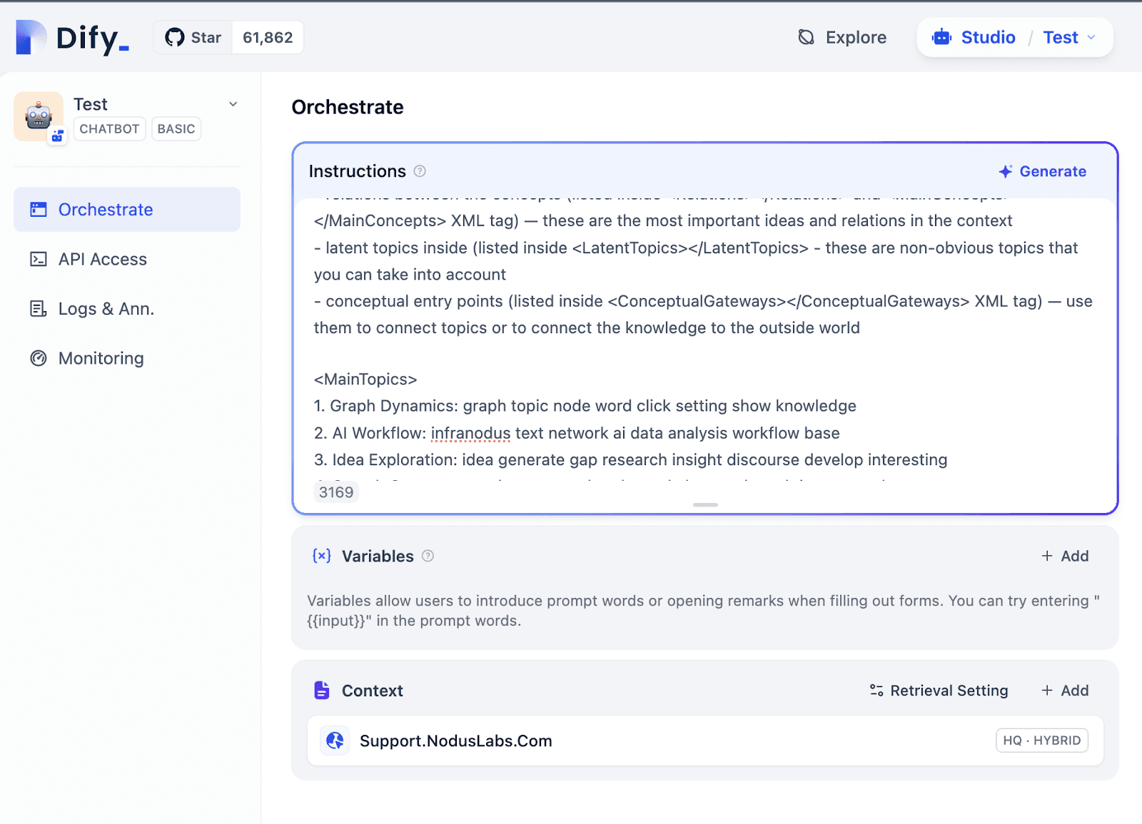Click the Dify logo
This screenshot has height=824, width=1142.
click(x=72, y=38)
